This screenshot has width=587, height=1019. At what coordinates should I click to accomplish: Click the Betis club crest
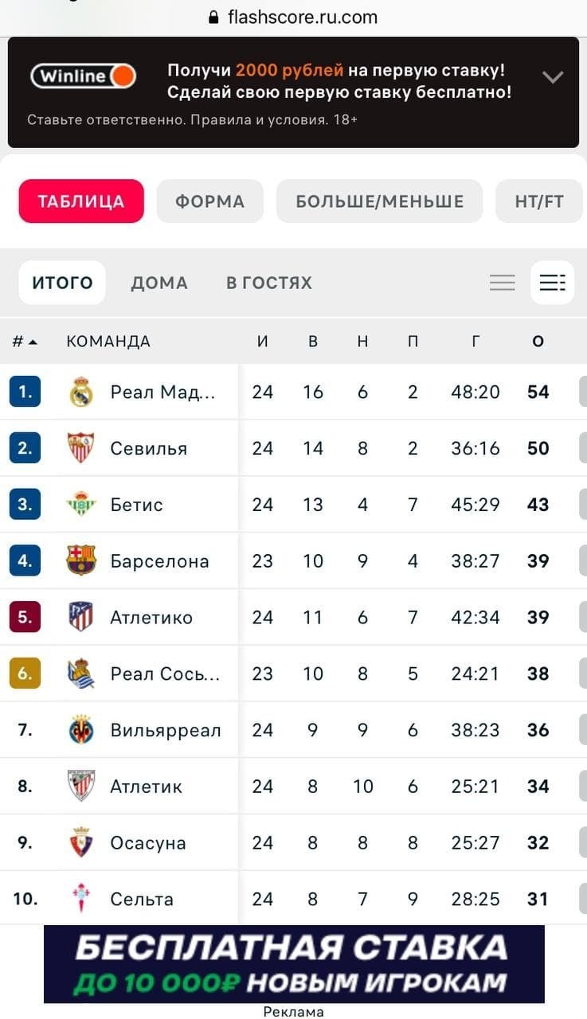(81, 505)
